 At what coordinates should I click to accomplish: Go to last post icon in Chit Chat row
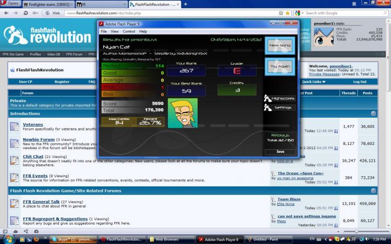[336, 165]
